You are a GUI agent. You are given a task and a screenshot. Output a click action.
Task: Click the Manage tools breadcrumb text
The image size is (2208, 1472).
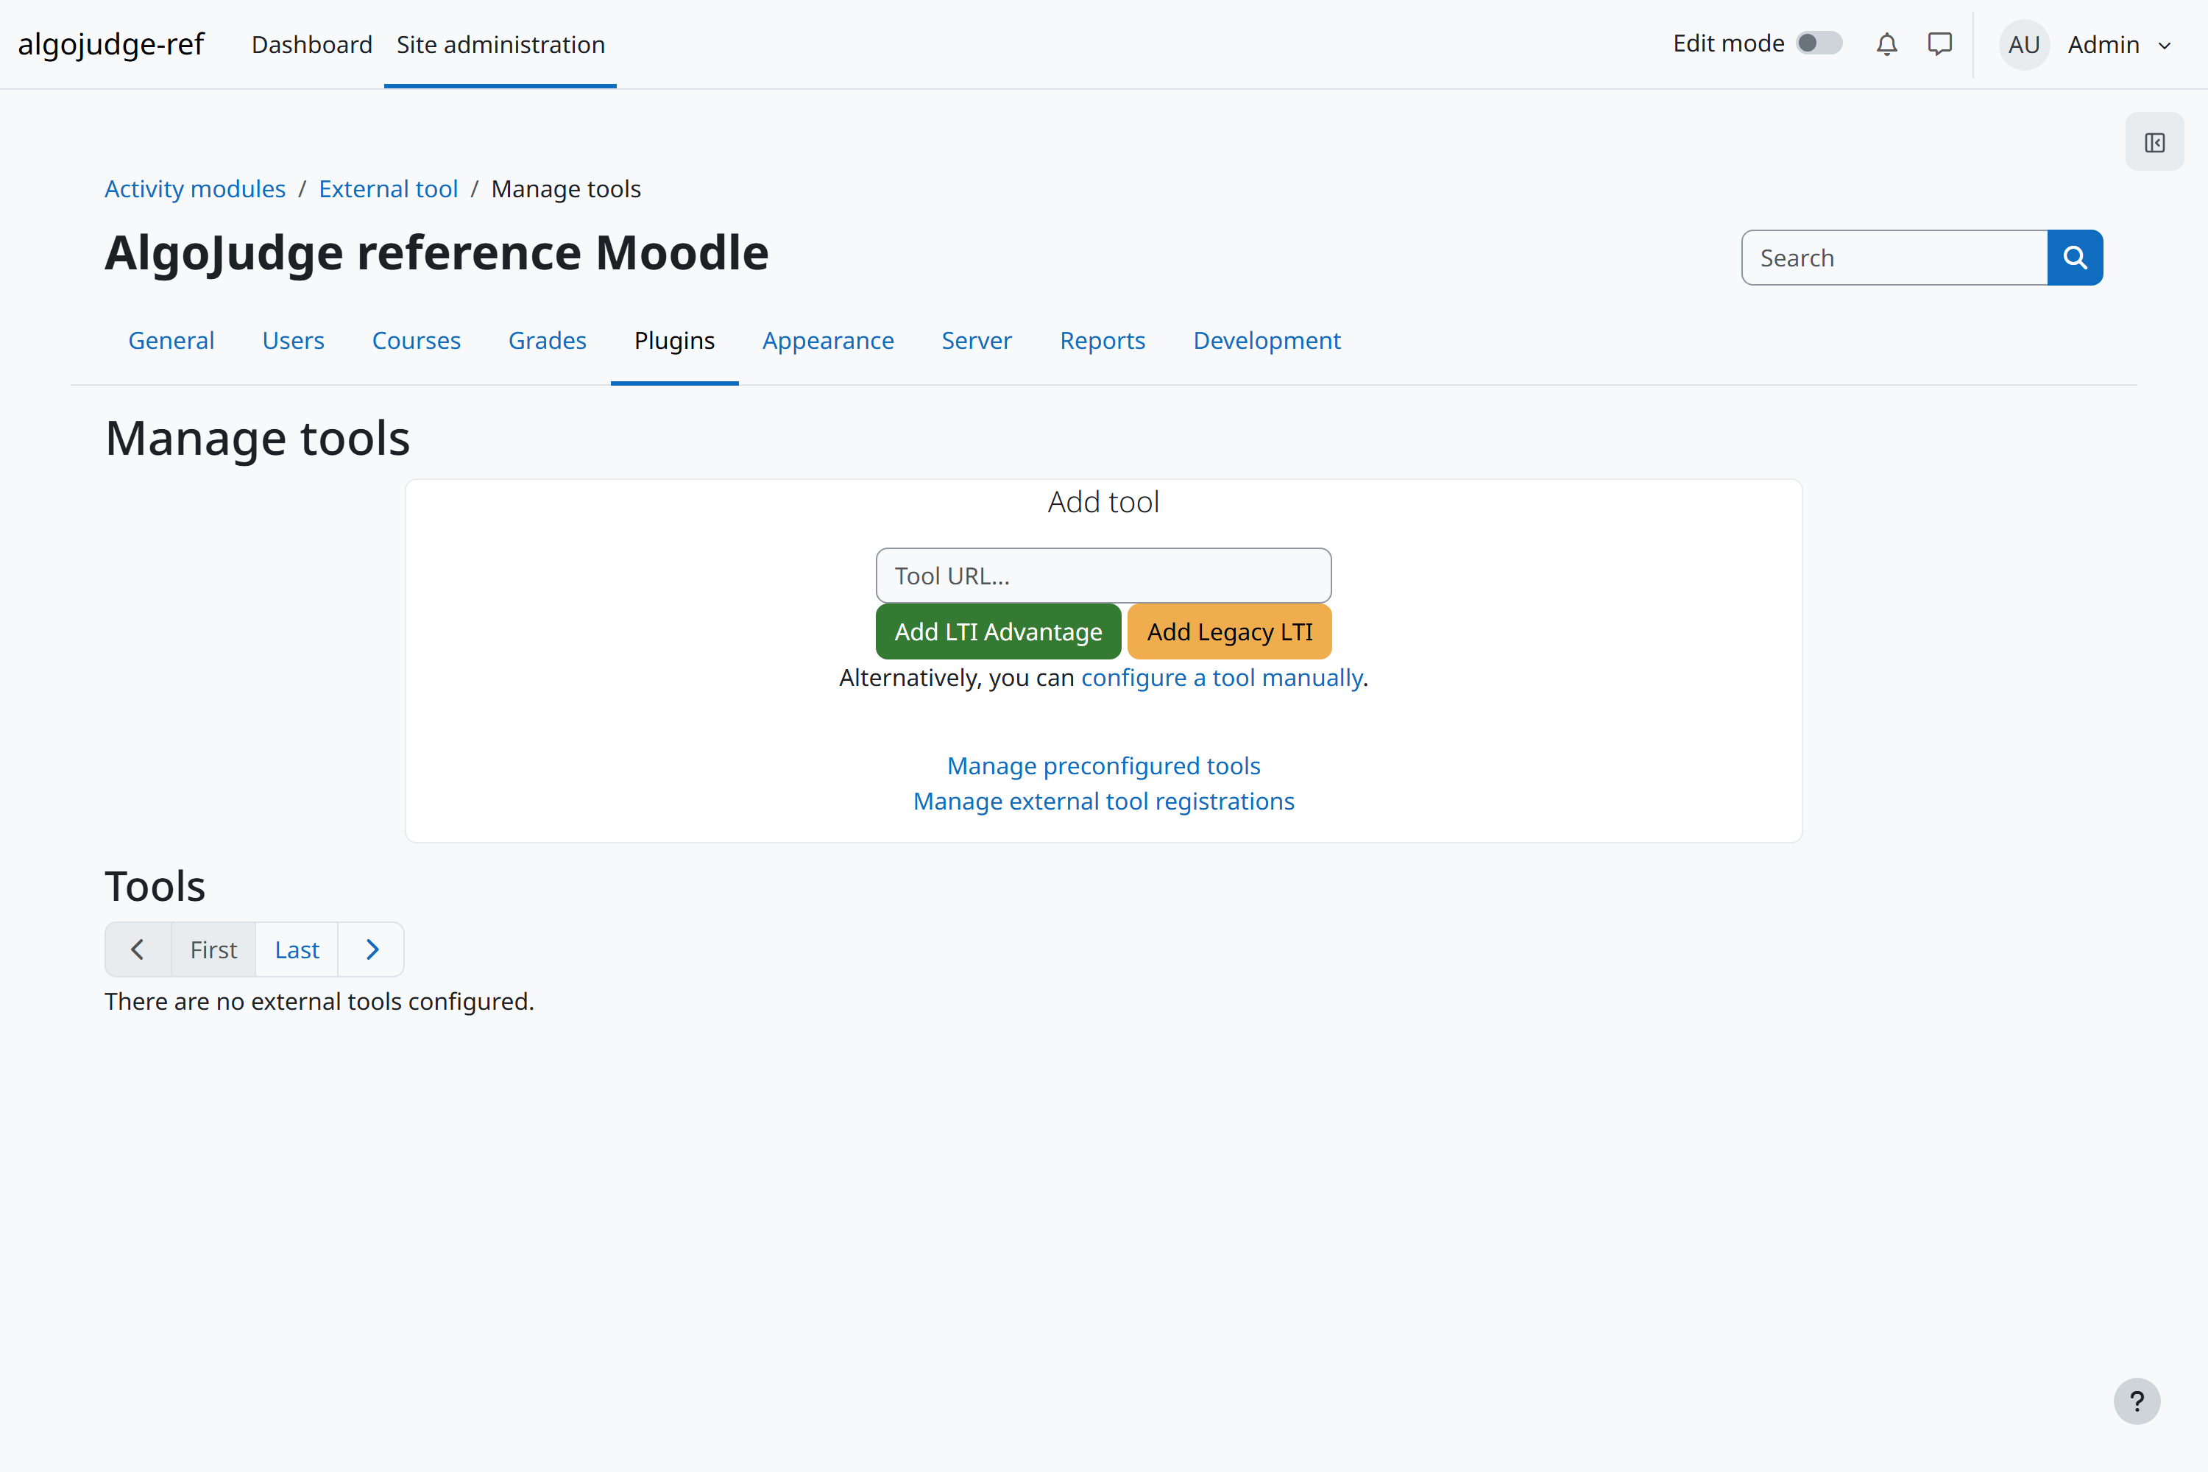566,188
